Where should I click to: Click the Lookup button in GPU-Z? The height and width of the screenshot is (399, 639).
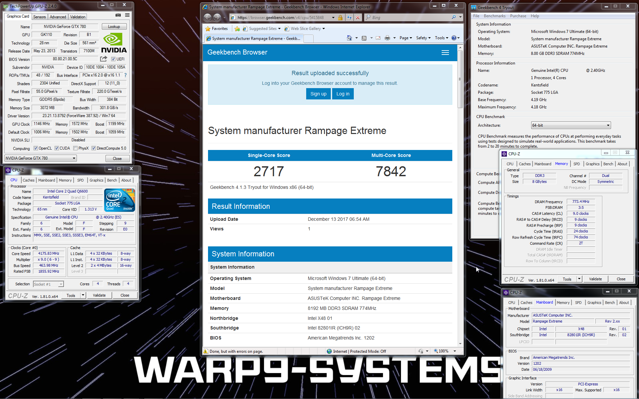coord(114,27)
